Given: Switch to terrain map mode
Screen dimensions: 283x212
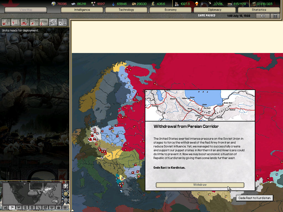Looking at the screenshot, I should (5, 207).
